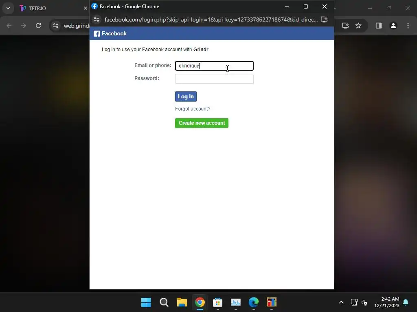This screenshot has width=417, height=312.
Task: Click Create new account button
Action: [x=202, y=123]
